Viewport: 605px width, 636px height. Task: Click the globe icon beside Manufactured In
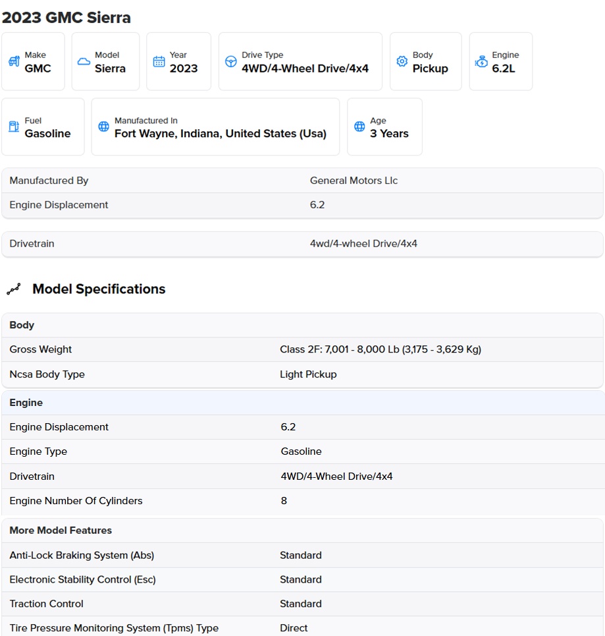(x=104, y=127)
